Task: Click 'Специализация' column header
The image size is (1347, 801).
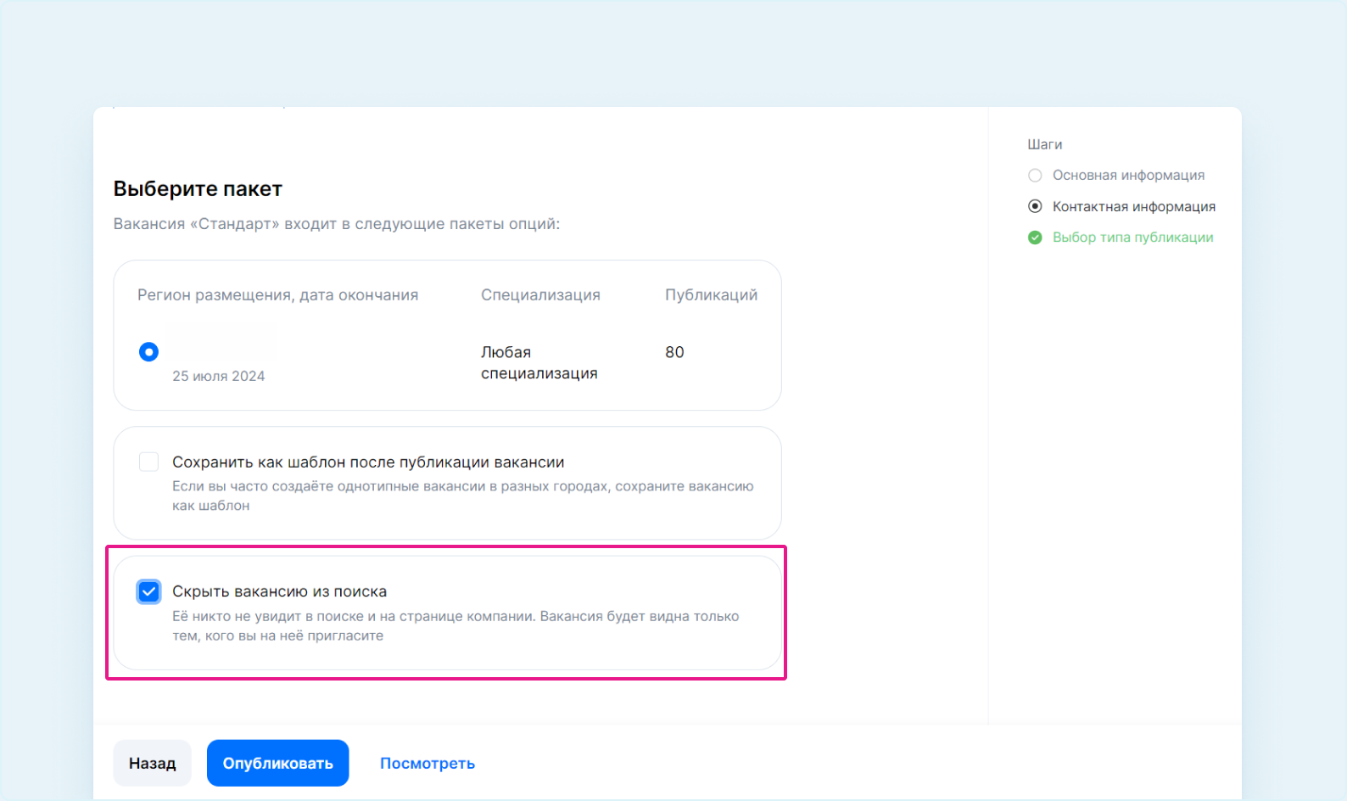Action: point(540,295)
